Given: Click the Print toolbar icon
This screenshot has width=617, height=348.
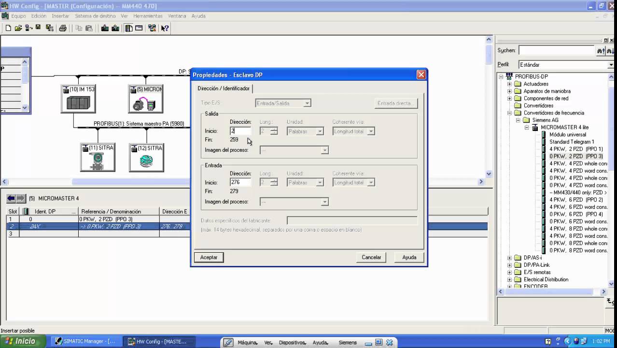Looking at the screenshot, I should (63, 28).
